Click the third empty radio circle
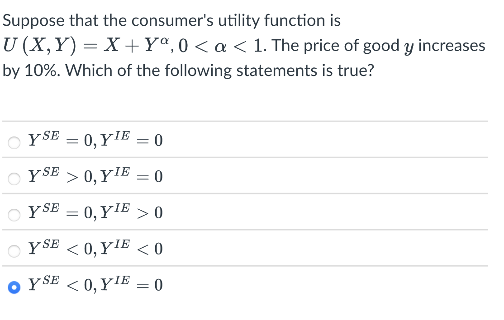Viewport: 504px width, 320px height. [x=14, y=215]
